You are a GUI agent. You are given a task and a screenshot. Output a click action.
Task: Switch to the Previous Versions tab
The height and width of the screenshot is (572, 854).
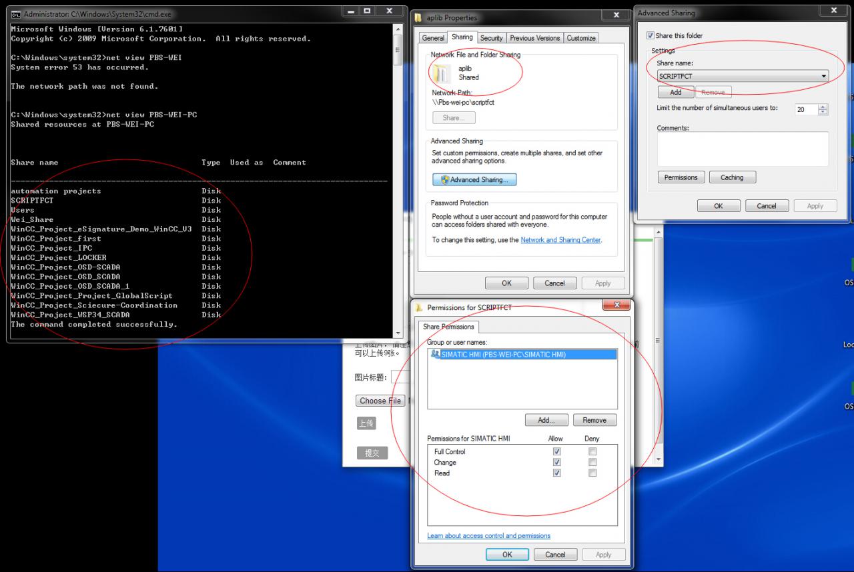(x=535, y=38)
